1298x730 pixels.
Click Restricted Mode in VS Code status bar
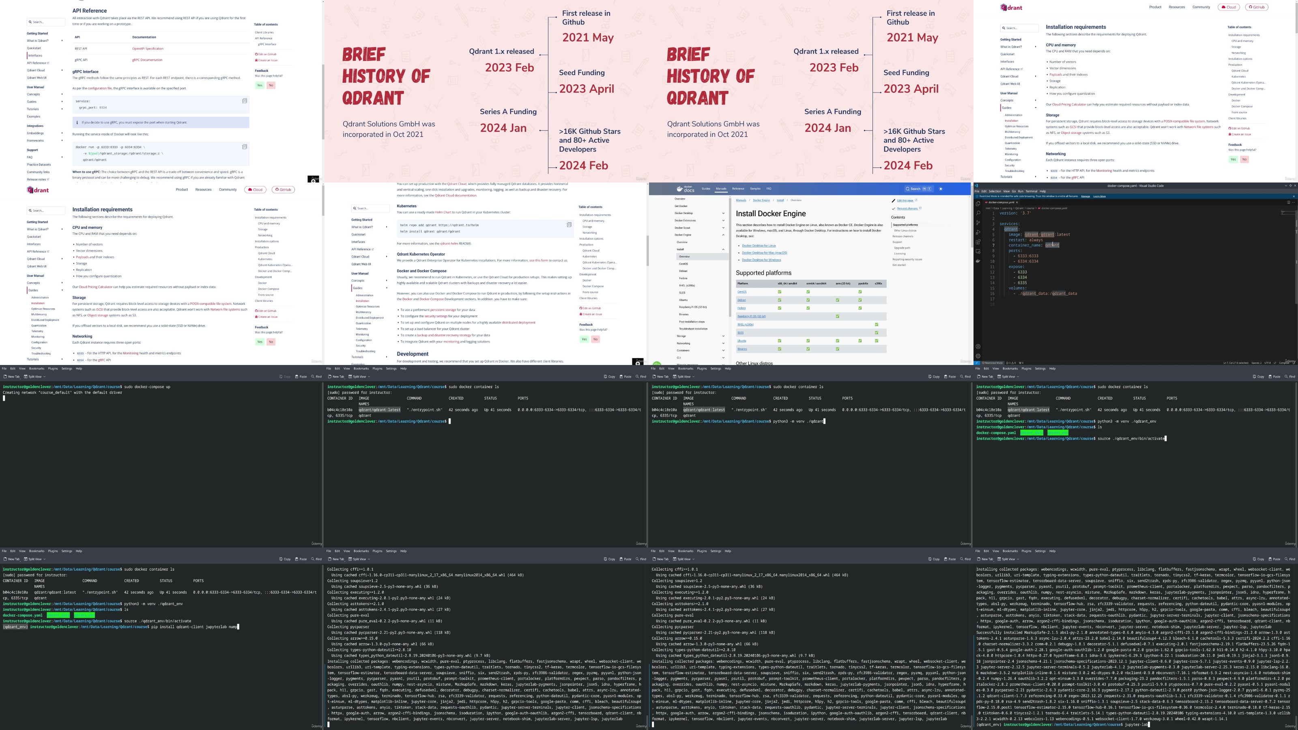pos(992,363)
